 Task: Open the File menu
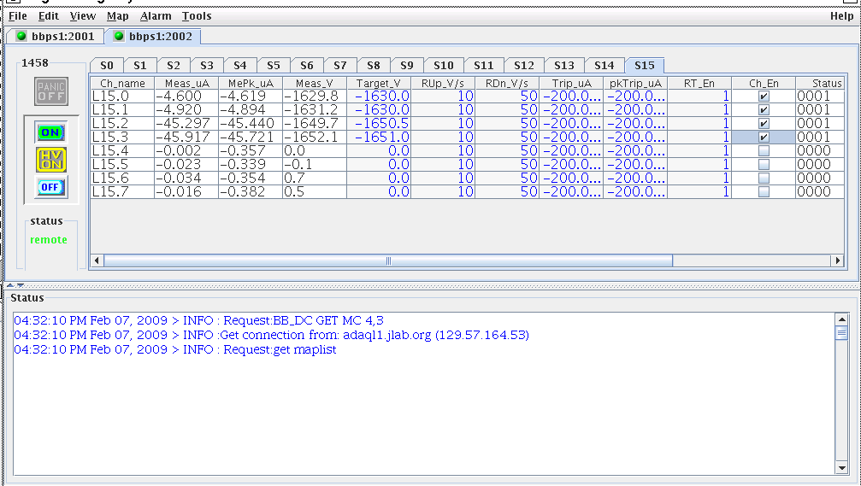[18, 16]
